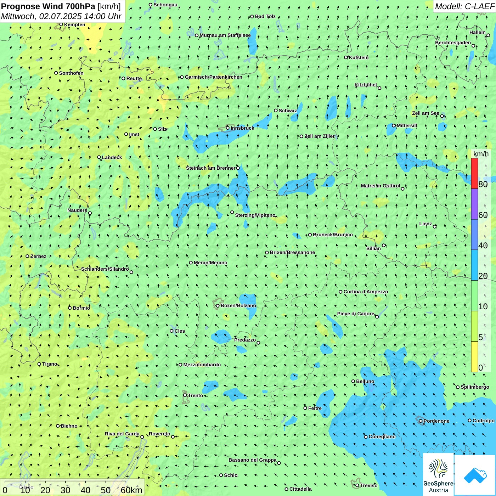Image resolution: width=496 pixels, height=496 pixels.
Task: Select the Garmisch-Partenkirchen marker circle
Action: (182, 77)
